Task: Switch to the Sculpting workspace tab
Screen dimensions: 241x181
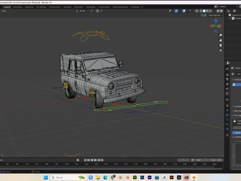Action: click(29, 7)
